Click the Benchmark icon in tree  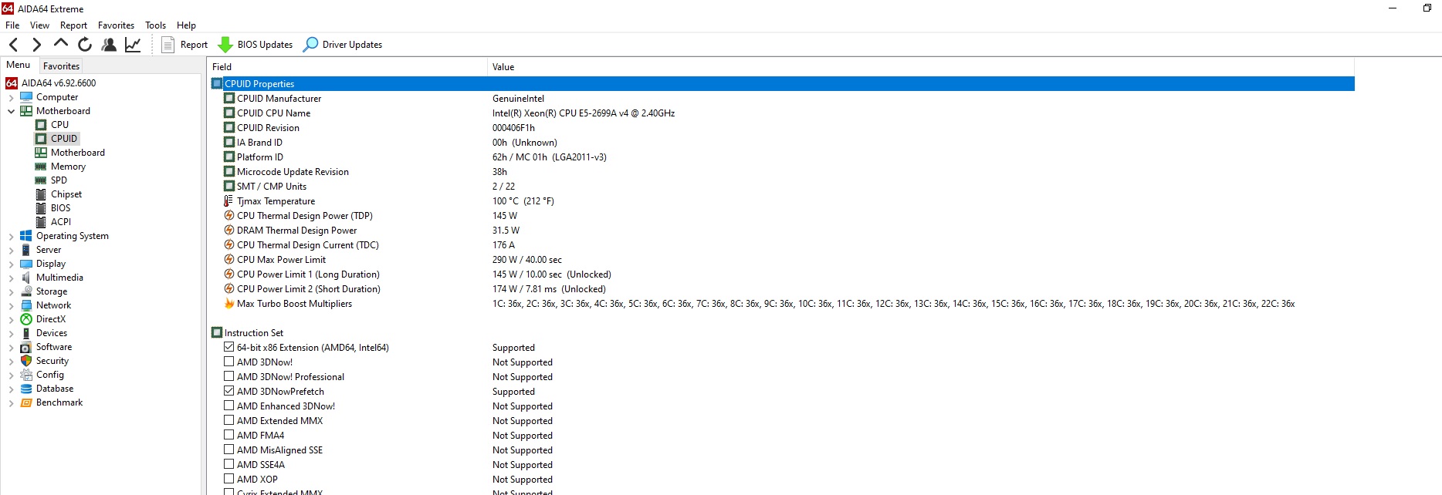point(26,402)
